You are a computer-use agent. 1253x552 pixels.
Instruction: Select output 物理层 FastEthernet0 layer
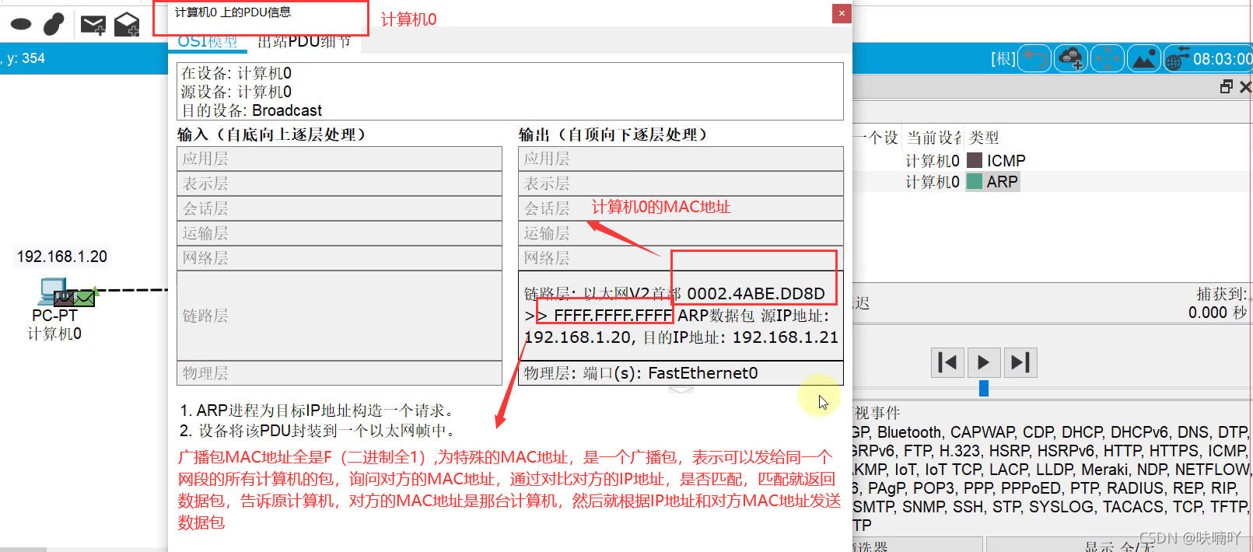click(x=681, y=373)
